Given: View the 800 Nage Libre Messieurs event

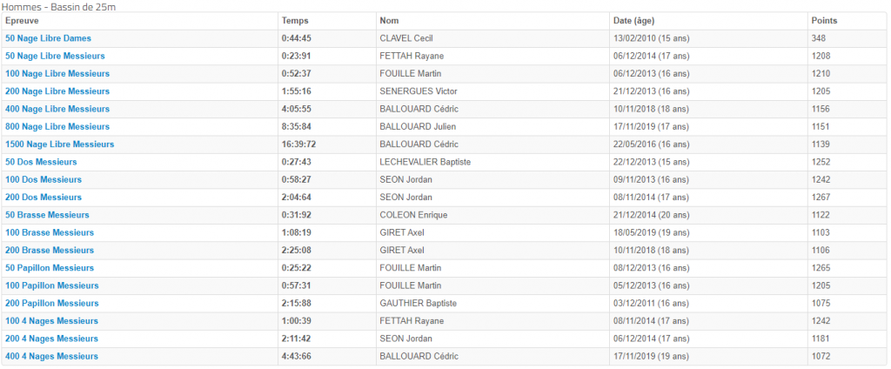Looking at the screenshot, I should point(57,127).
